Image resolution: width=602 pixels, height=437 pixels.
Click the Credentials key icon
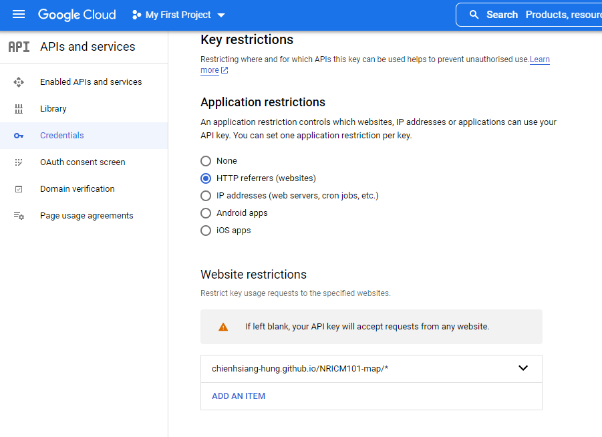(19, 136)
